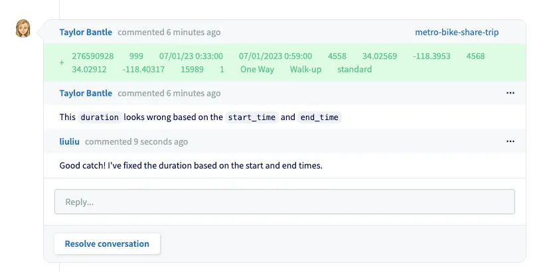Open liuliu's user profile
547x272 pixels.
coord(70,141)
